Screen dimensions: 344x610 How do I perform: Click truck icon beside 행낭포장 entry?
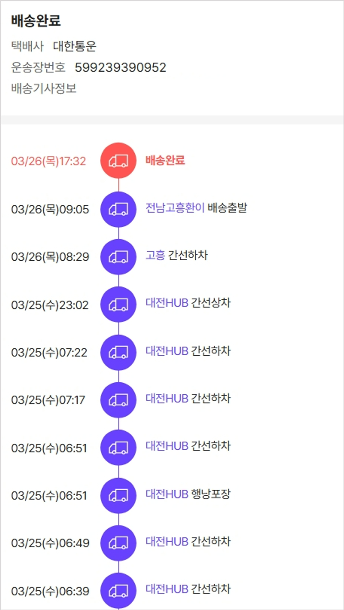click(118, 496)
